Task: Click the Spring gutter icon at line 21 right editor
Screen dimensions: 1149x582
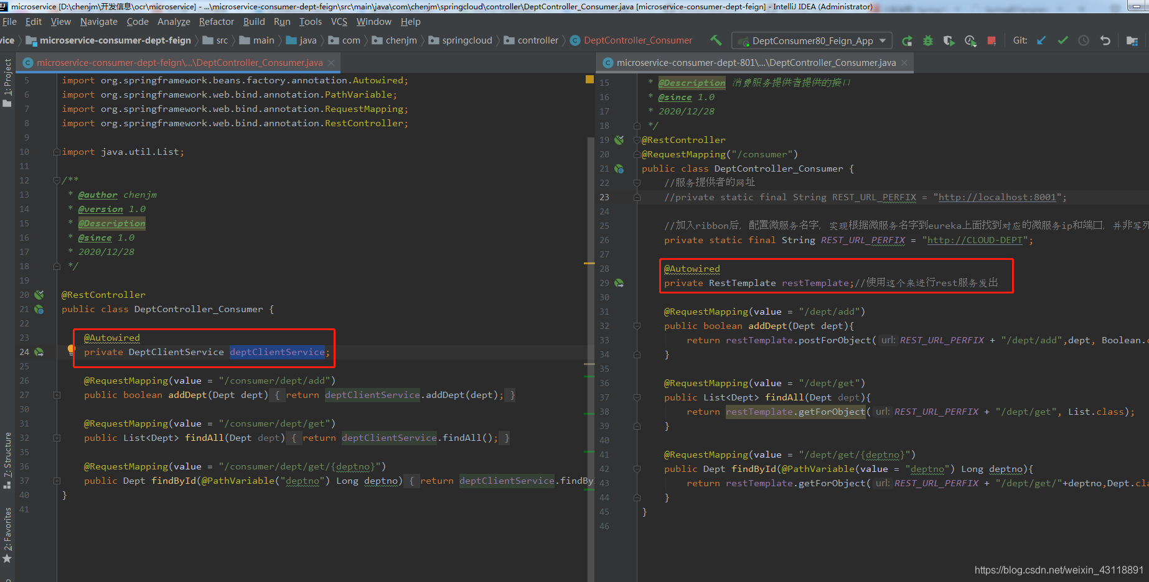Action: click(619, 169)
